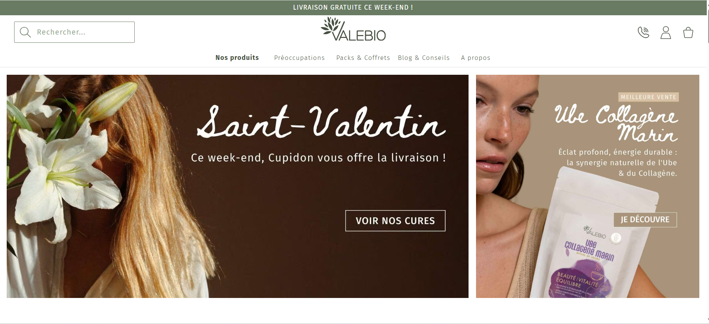709x324 pixels.
Task: Open the shopping bag cart icon
Action: click(688, 32)
